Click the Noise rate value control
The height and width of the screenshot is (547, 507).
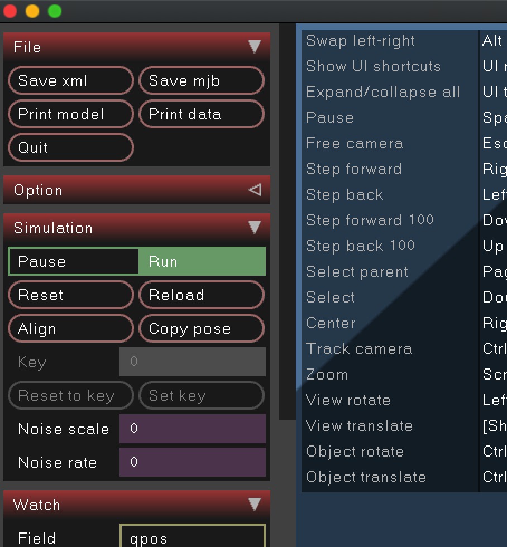tap(193, 462)
